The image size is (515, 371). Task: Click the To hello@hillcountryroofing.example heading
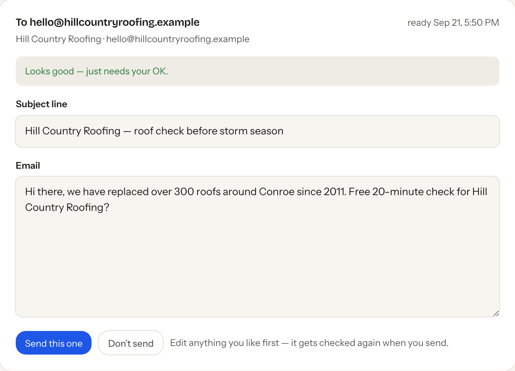[x=108, y=22]
